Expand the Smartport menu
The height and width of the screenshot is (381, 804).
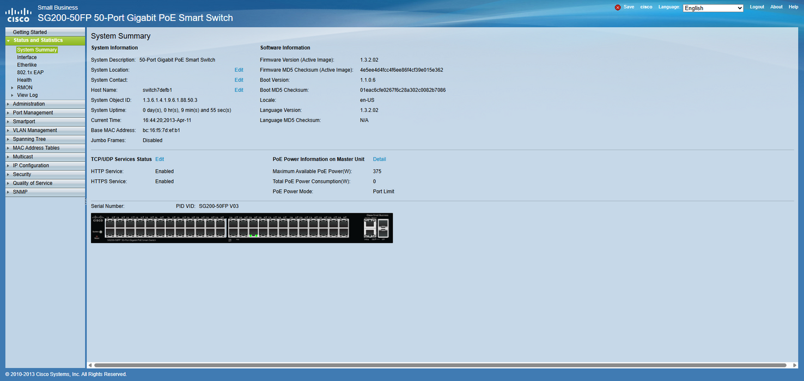click(x=45, y=121)
